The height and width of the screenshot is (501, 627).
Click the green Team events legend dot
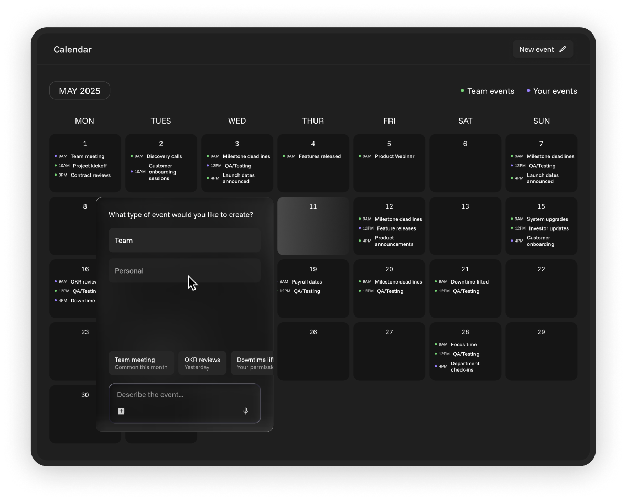click(462, 91)
